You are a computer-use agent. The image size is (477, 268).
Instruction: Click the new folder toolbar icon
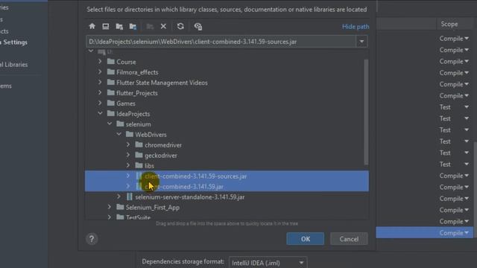pyautogui.click(x=150, y=27)
